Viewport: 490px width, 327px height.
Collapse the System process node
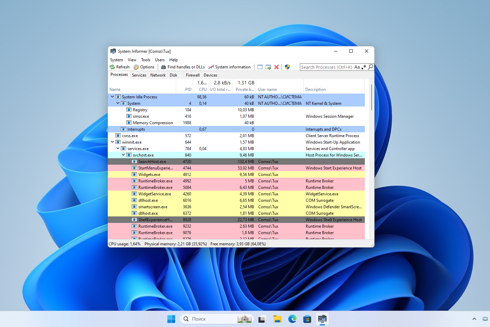[118, 103]
